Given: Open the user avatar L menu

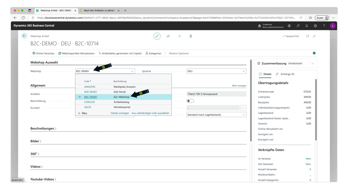Looking at the screenshot, I should click(333, 26).
